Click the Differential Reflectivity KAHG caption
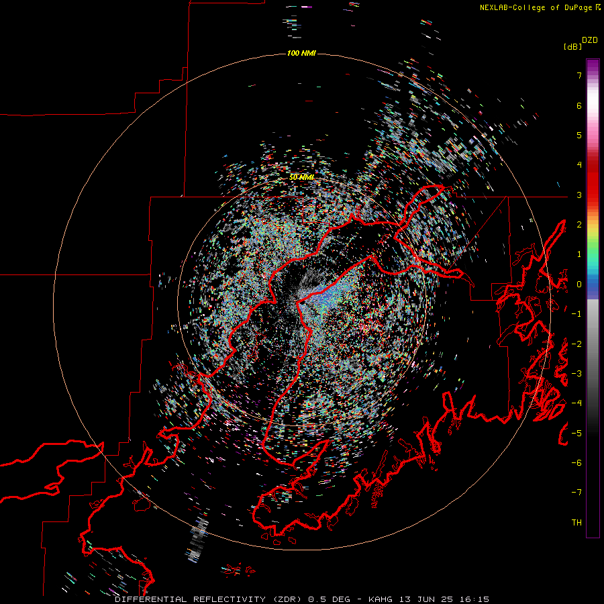 click(x=302, y=599)
